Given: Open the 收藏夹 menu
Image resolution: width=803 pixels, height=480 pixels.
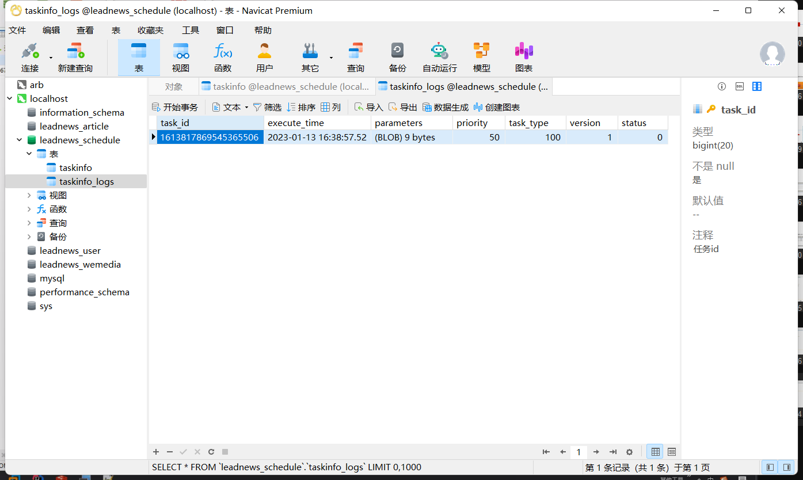Looking at the screenshot, I should [150, 30].
